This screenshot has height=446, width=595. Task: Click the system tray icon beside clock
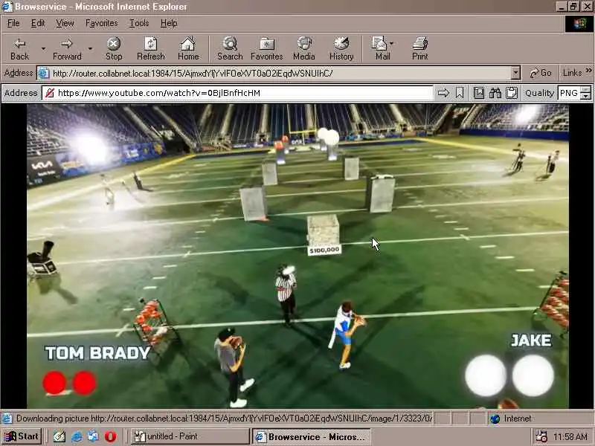tap(541, 436)
